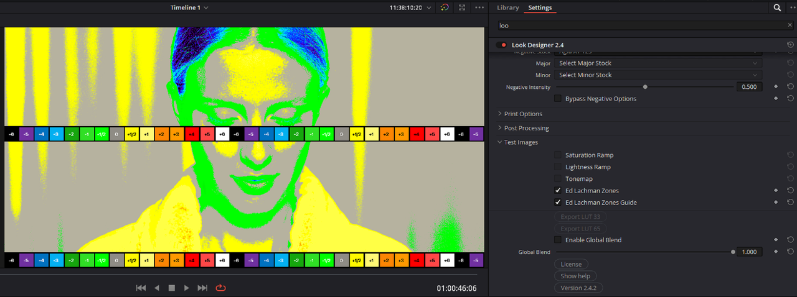Click viewer timecode 01:00:46:06
The image size is (797, 297).
[456, 288]
